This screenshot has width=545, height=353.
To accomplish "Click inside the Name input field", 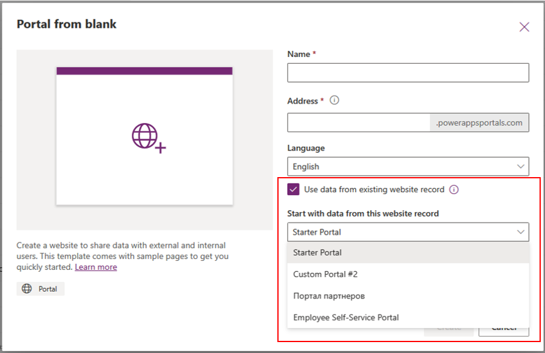I will 408,73.
